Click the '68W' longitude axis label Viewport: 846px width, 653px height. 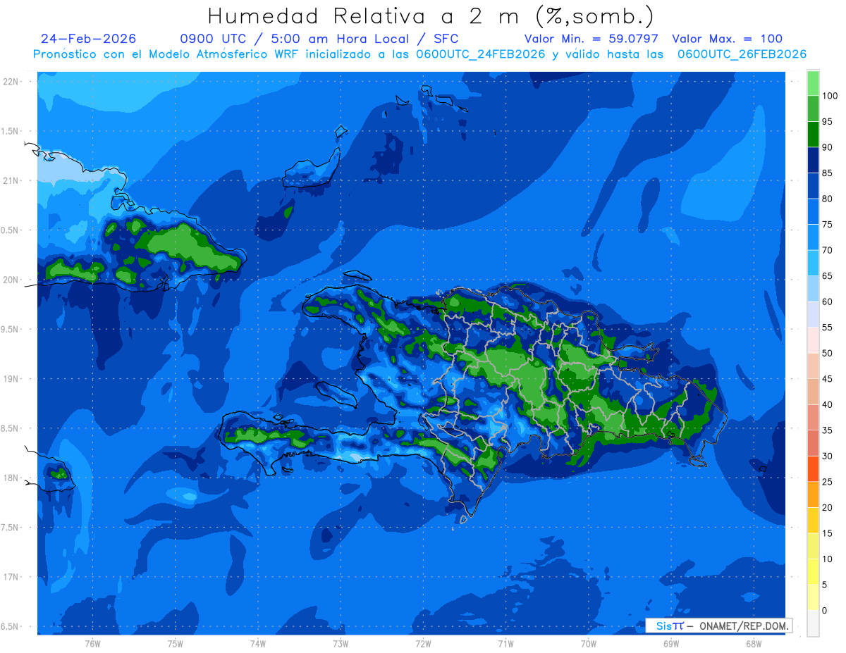[x=754, y=644]
